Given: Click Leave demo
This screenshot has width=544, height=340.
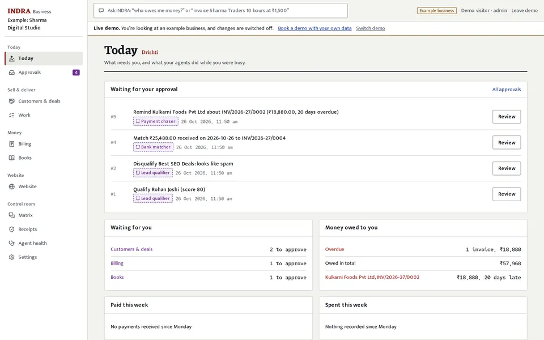Looking at the screenshot, I should point(524,10).
